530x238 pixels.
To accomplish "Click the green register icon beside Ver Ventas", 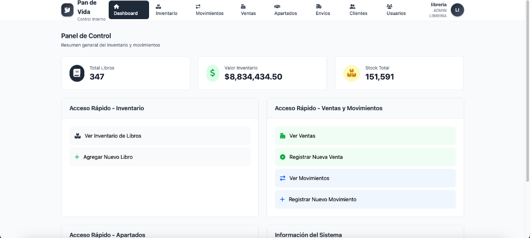I will 283,136.
